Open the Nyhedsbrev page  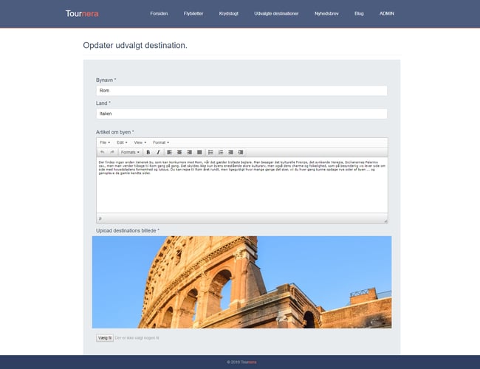326,13
